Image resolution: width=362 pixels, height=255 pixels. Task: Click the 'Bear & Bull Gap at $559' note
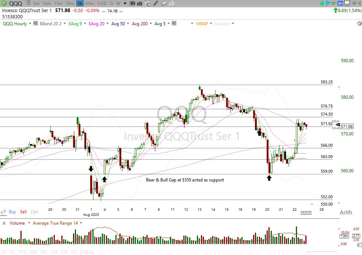coord(185,180)
